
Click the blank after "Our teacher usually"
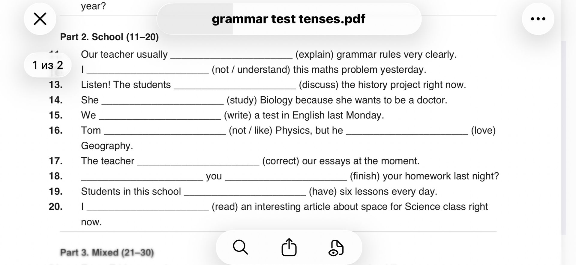[x=231, y=56]
